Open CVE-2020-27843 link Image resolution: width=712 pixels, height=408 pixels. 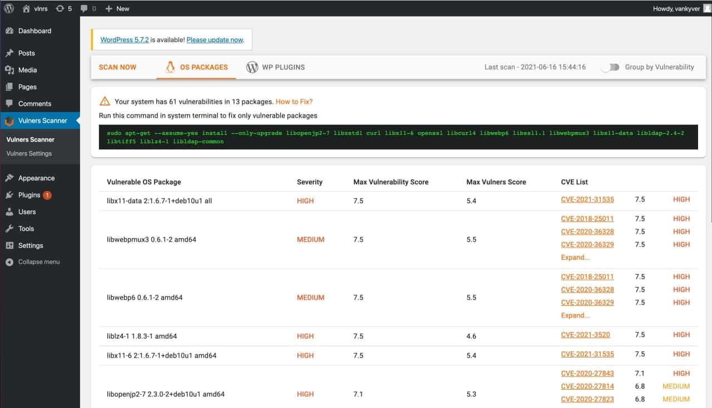click(587, 374)
